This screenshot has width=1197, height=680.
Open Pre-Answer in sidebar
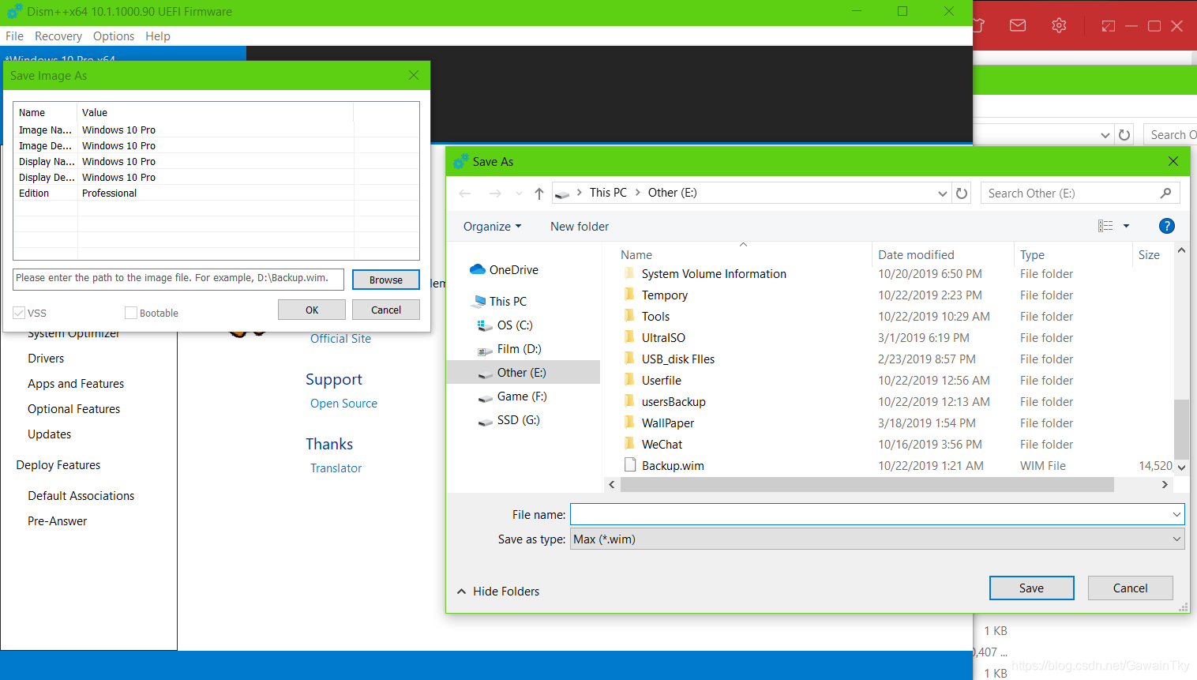[x=57, y=520]
